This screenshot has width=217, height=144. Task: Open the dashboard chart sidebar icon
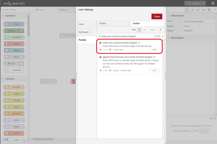pyautogui.click(x=198, y=10)
